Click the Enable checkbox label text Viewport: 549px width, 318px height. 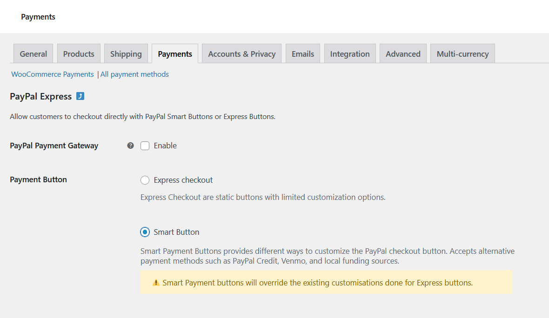click(165, 146)
